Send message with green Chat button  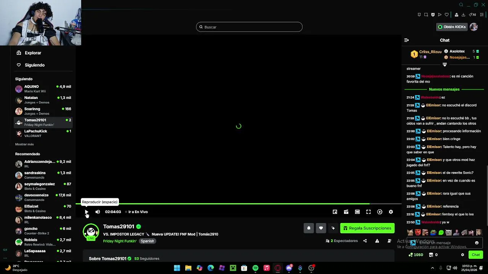[x=476, y=255]
